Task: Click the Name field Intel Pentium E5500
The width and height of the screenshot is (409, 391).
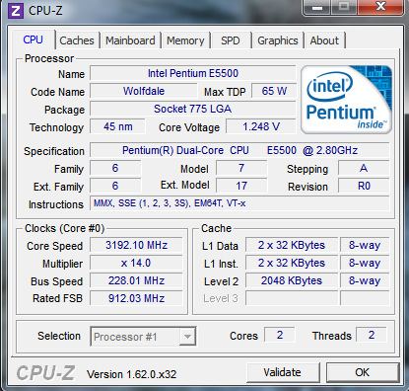Action: point(193,73)
